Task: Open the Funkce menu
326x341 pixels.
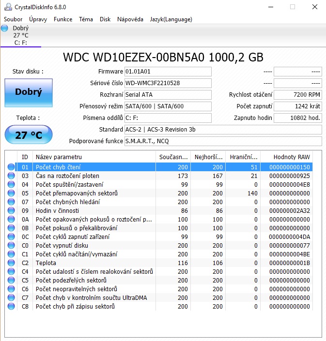Action: [63, 19]
